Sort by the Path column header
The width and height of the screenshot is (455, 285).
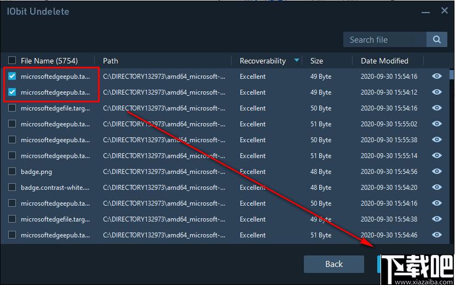111,61
